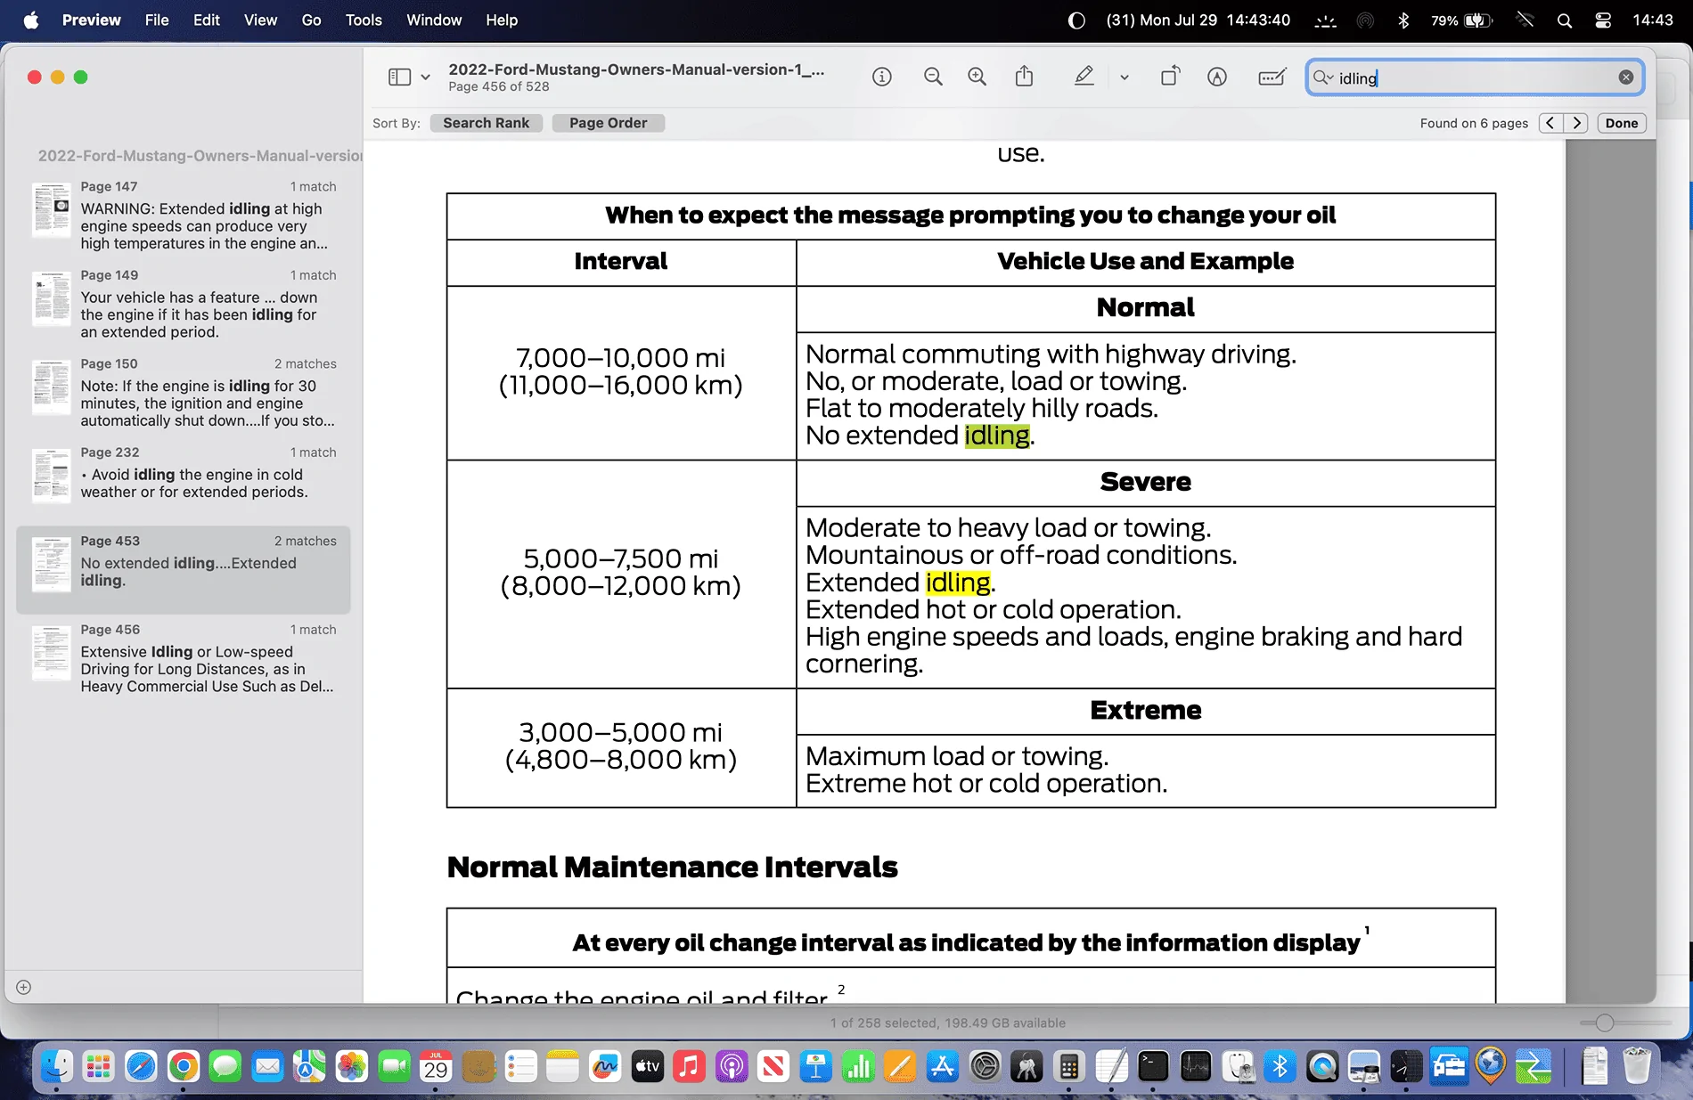
Task: Open the Form Filling toolbar
Action: pos(1272,77)
